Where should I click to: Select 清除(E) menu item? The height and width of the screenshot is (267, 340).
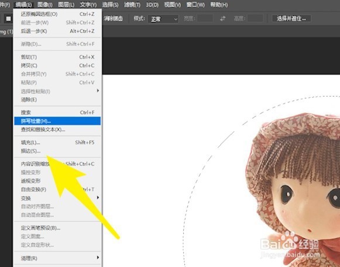point(58,100)
